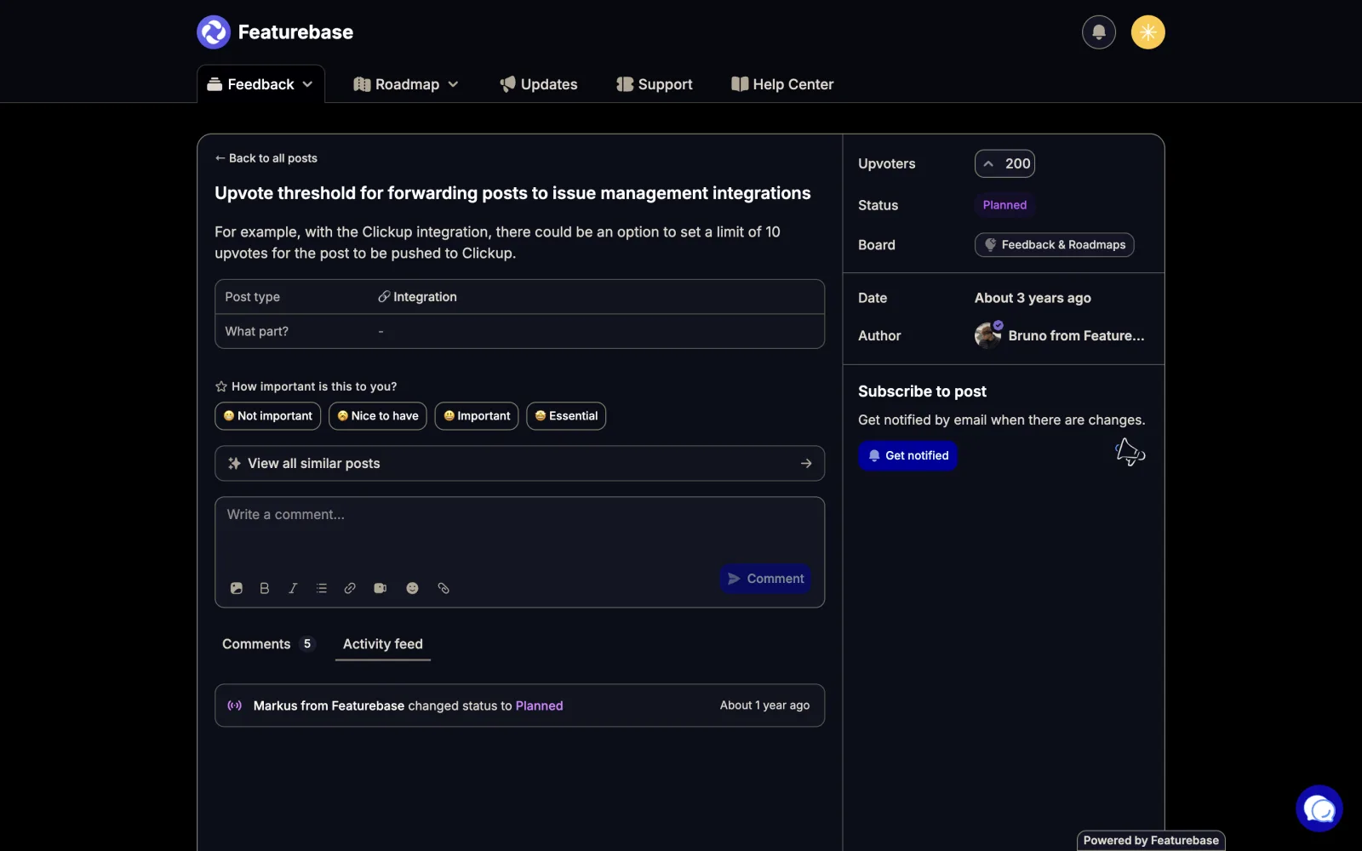Select the Nice to have rating
The height and width of the screenshot is (851, 1362).
[377, 416]
